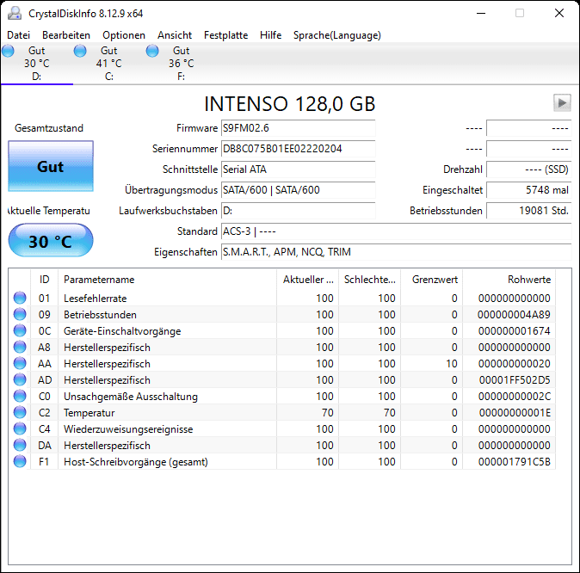Select the Lesefehlerrate row name
The image size is (580, 573).
(x=95, y=299)
